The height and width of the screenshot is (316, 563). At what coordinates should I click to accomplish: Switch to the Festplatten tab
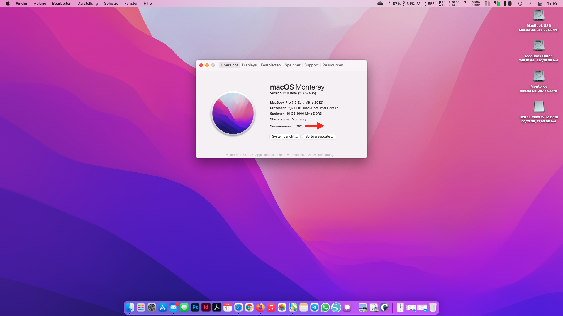(271, 65)
